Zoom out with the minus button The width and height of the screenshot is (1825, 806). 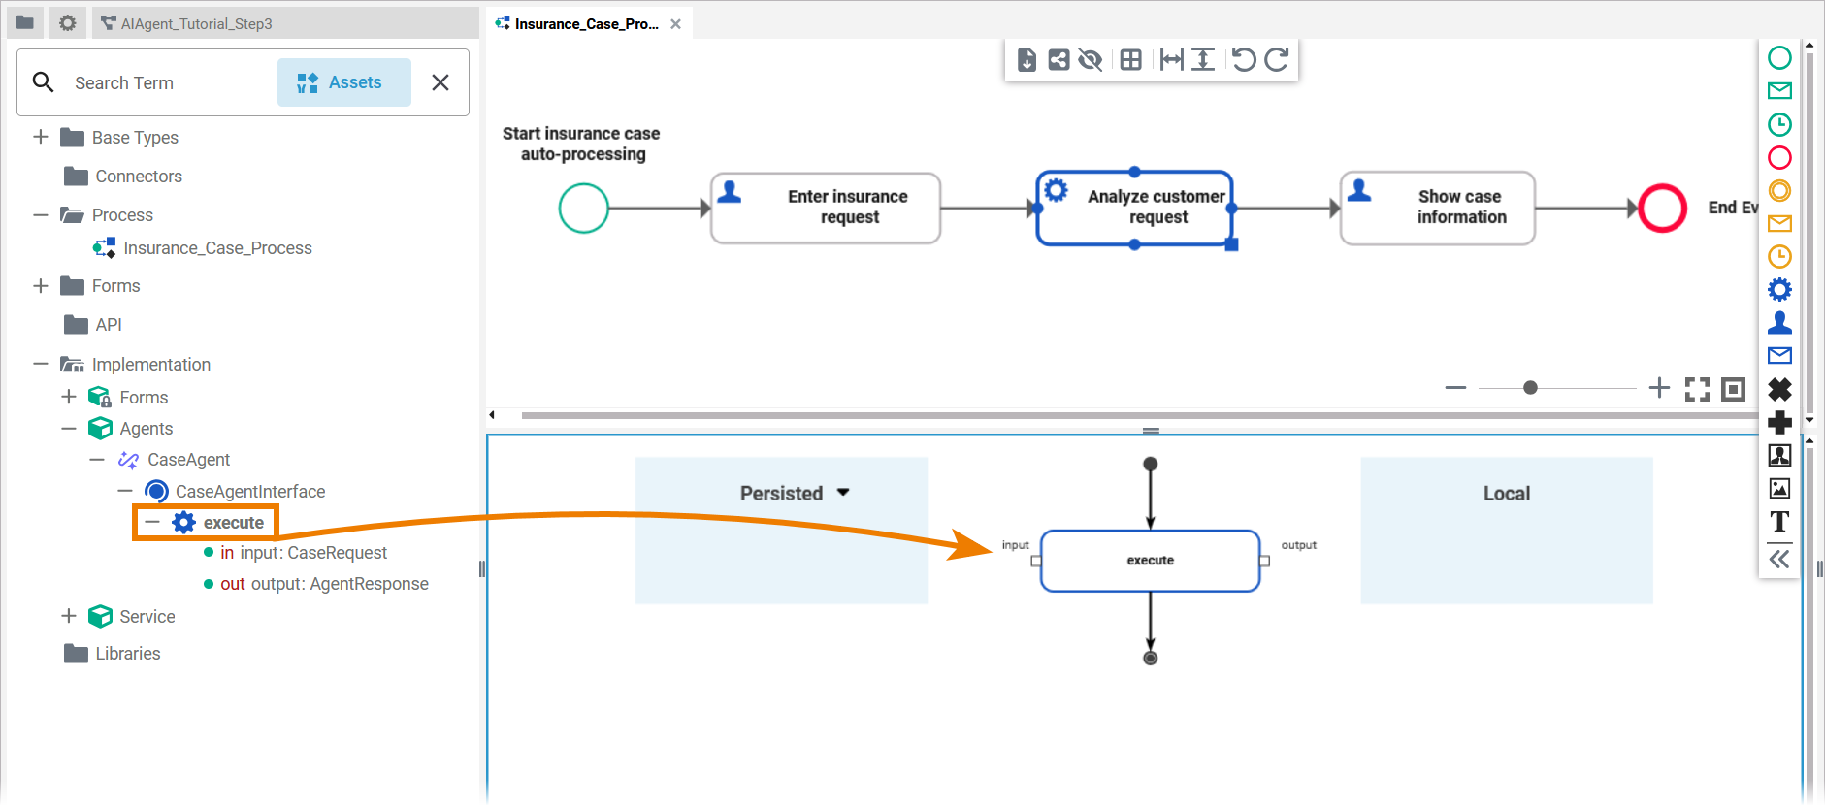(x=1455, y=388)
